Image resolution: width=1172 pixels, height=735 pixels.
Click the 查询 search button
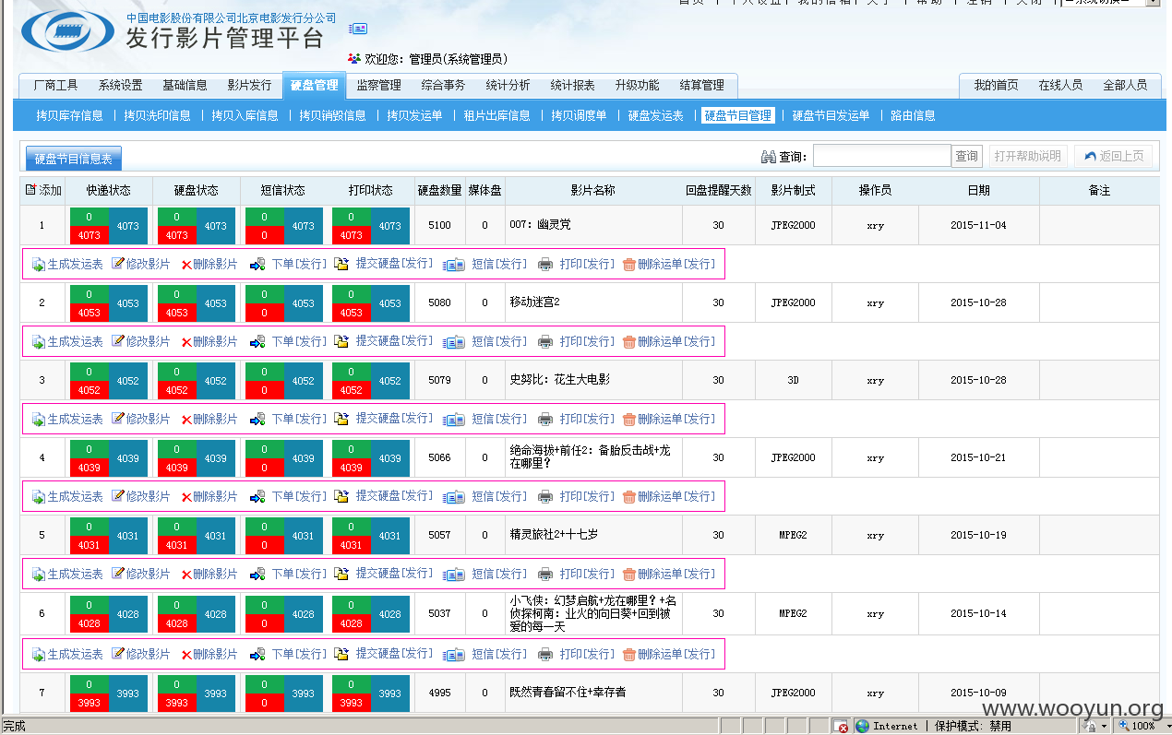coord(966,157)
